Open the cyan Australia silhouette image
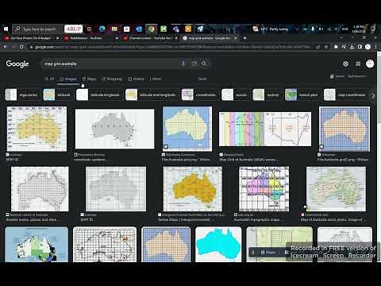 (x=218, y=245)
